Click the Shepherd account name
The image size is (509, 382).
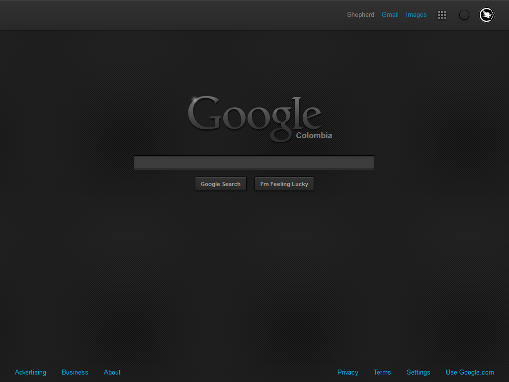(x=360, y=14)
